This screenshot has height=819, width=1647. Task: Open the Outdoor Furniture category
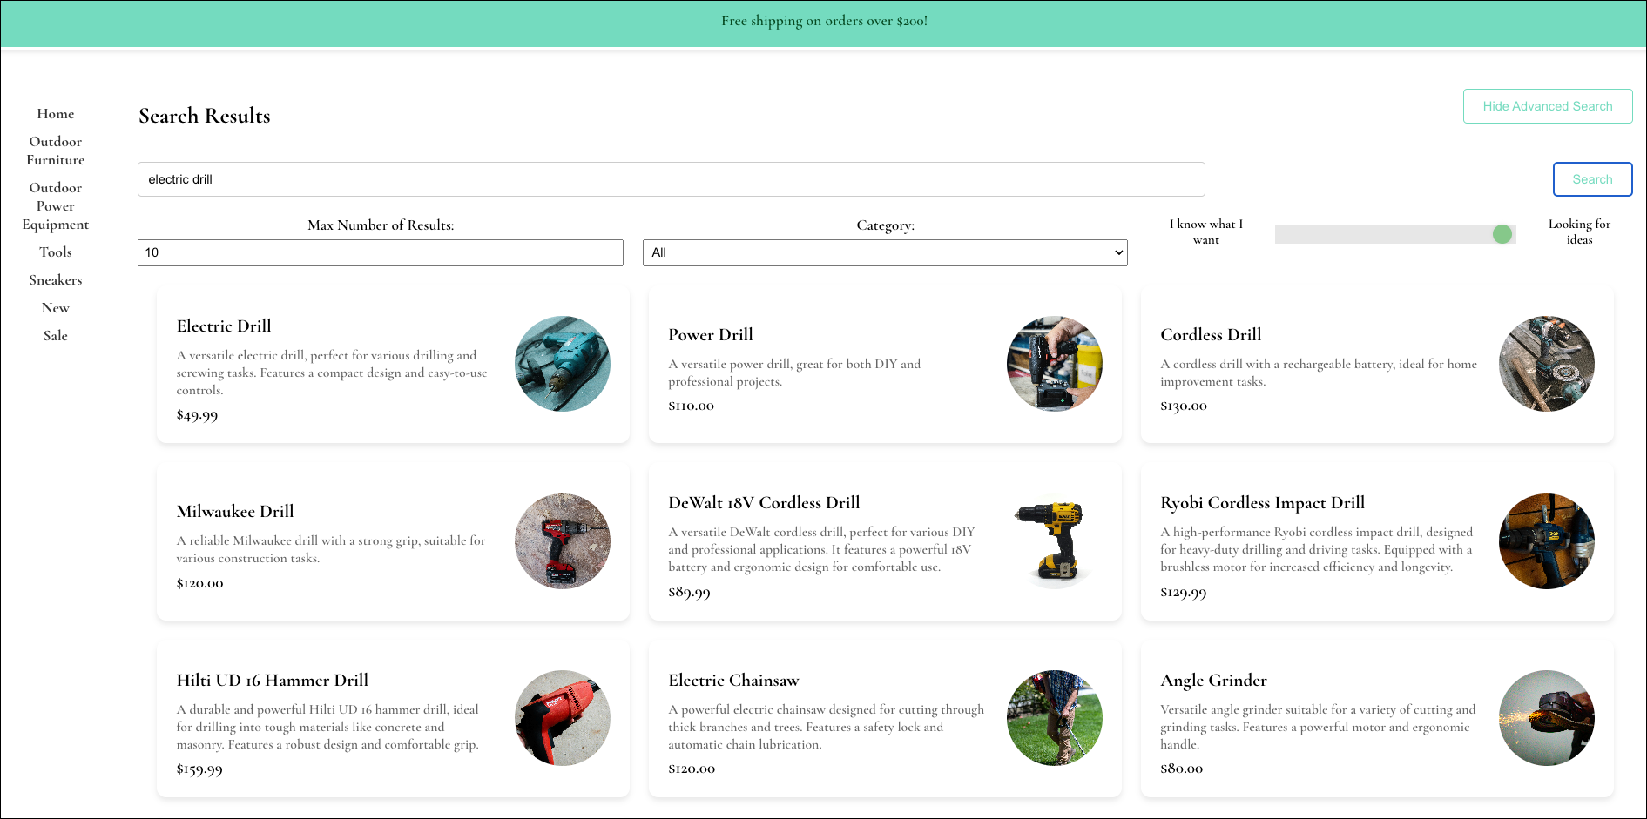55,151
